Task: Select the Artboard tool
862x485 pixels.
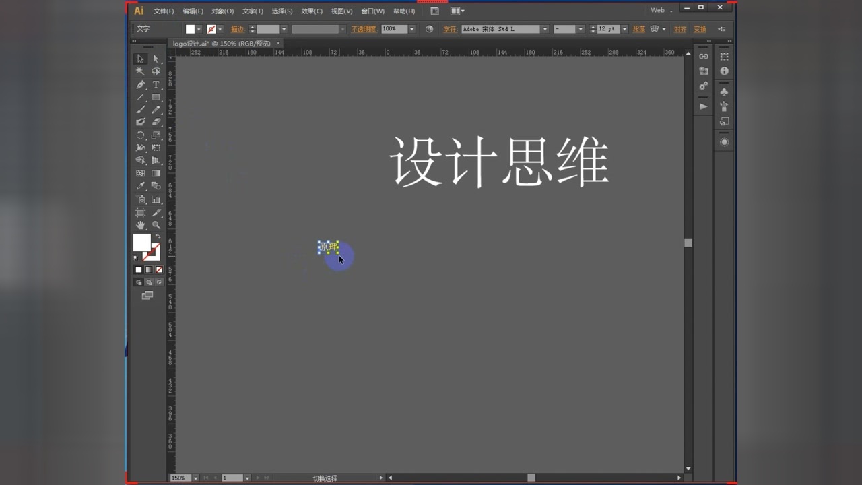Action: pyautogui.click(x=141, y=212)
